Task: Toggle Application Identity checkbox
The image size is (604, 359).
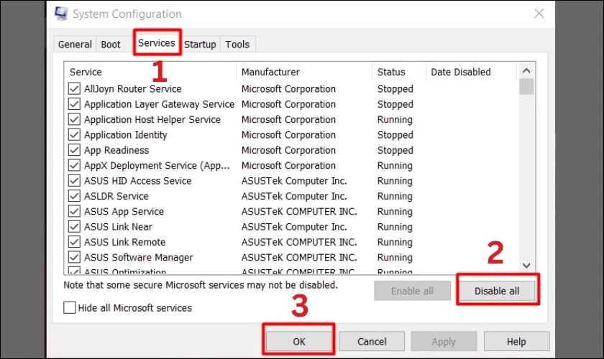Action: (74, 135)
